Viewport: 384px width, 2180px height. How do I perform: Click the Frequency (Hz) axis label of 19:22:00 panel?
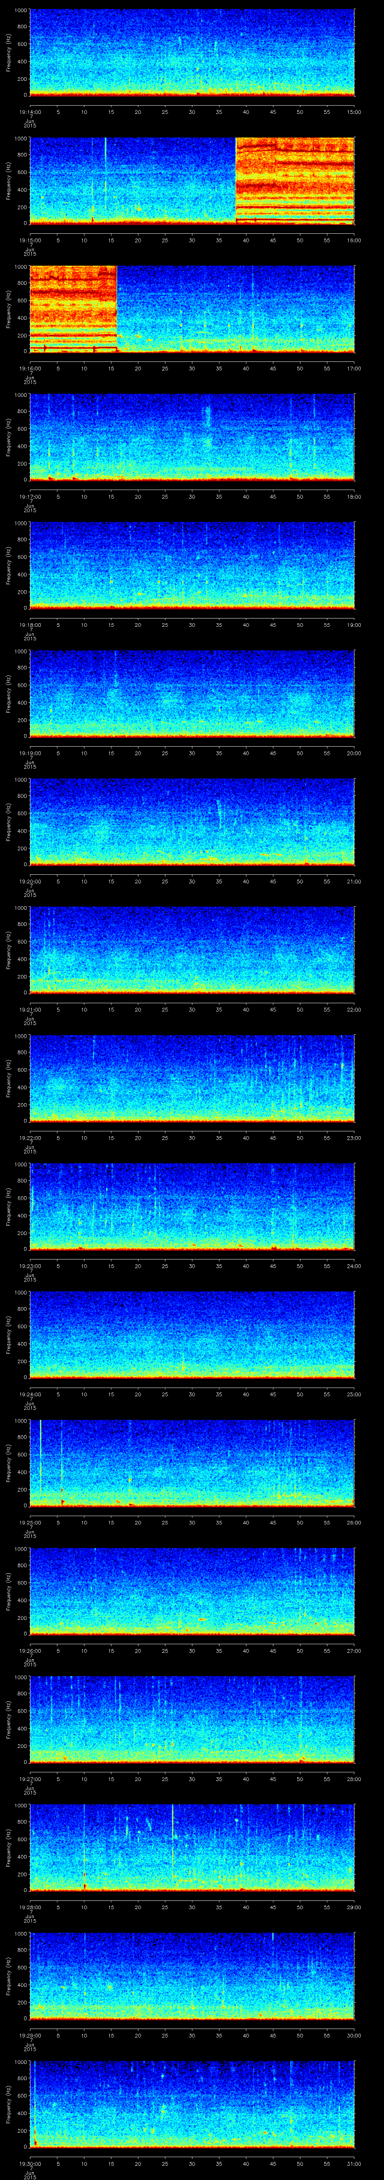9,1078
